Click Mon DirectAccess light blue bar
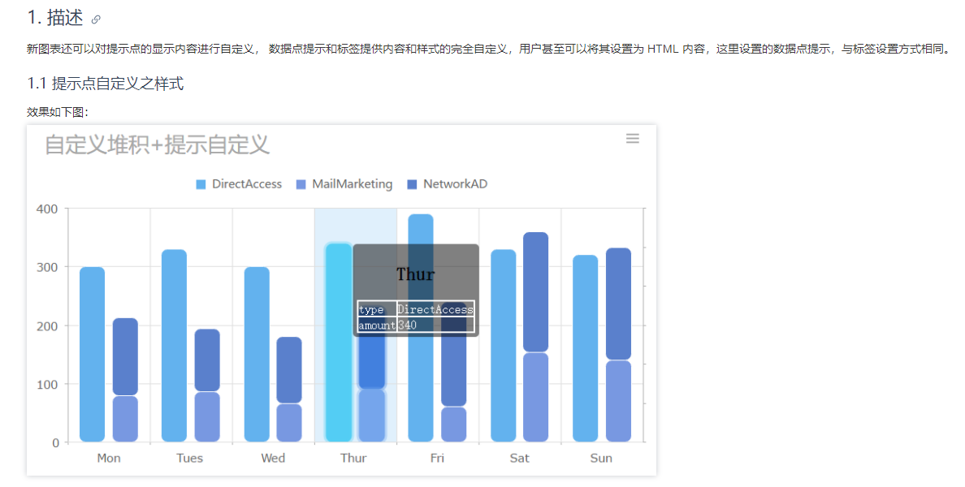 (x=93, y=354)
